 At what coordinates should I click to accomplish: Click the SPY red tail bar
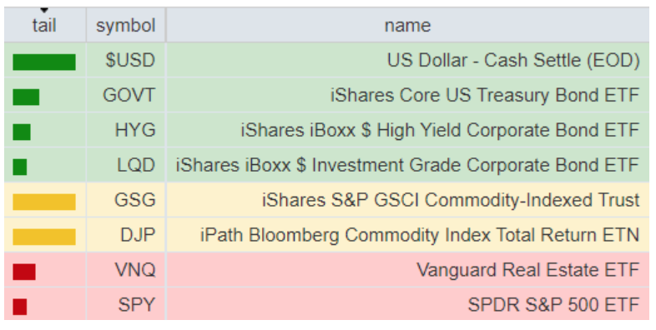coord(20,307)
